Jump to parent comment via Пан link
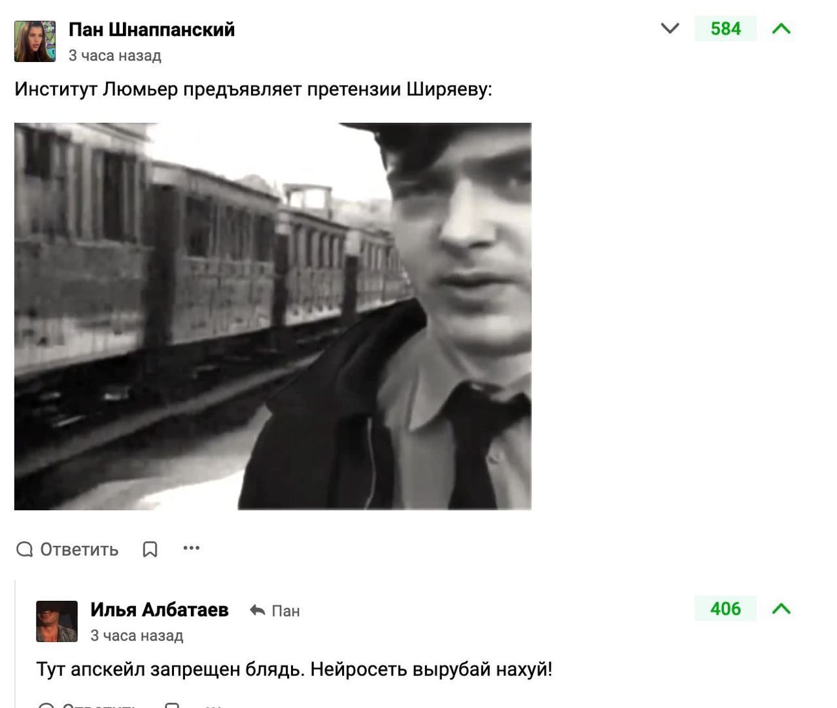Viewport: 837px width, 708px height. click(286, 611)
